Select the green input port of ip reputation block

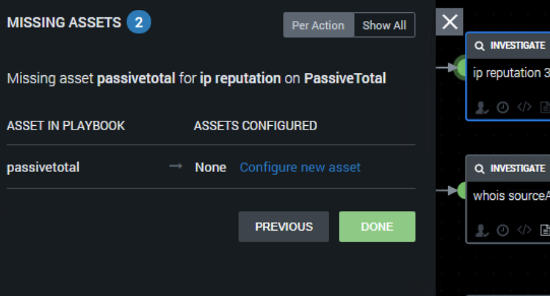click(462, 67)
